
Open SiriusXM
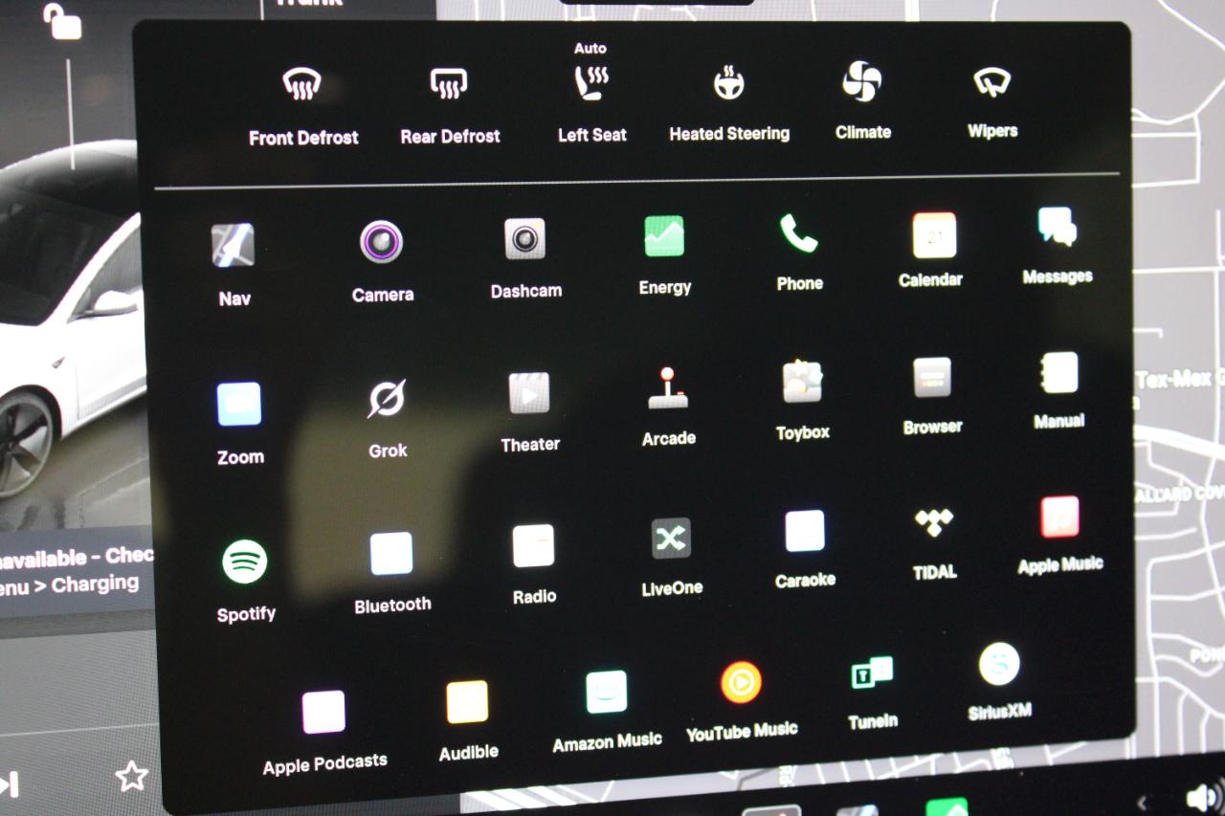click(x=998, y=663)
